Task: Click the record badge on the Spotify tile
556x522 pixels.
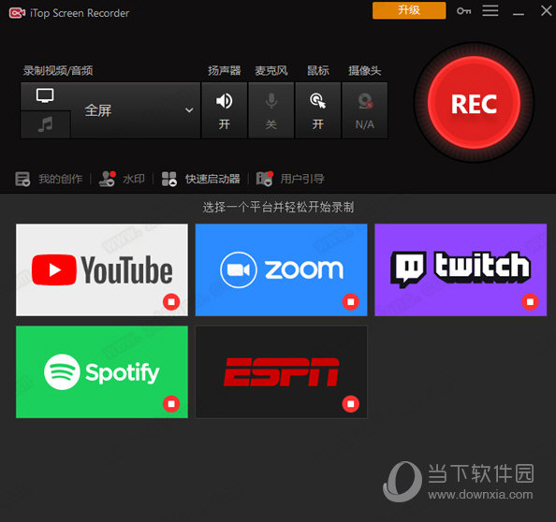Action: tap(171, 404)
